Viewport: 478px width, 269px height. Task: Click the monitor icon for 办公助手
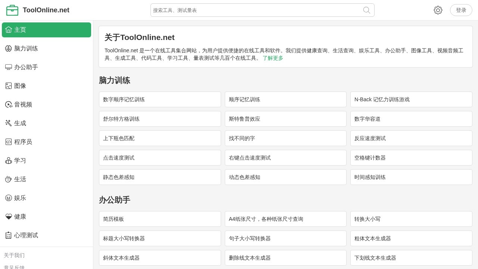(9, 67)
